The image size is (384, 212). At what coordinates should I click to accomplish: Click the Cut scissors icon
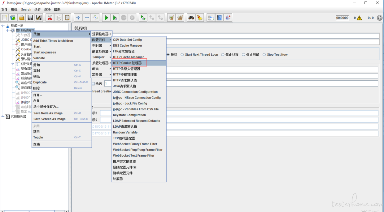[50, 18]
